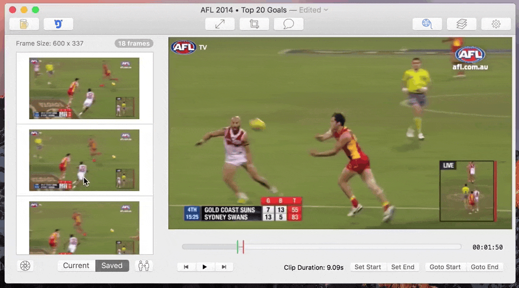Step forward to the next frame
This screenshot has width=519, height=288.
point(224,267)
